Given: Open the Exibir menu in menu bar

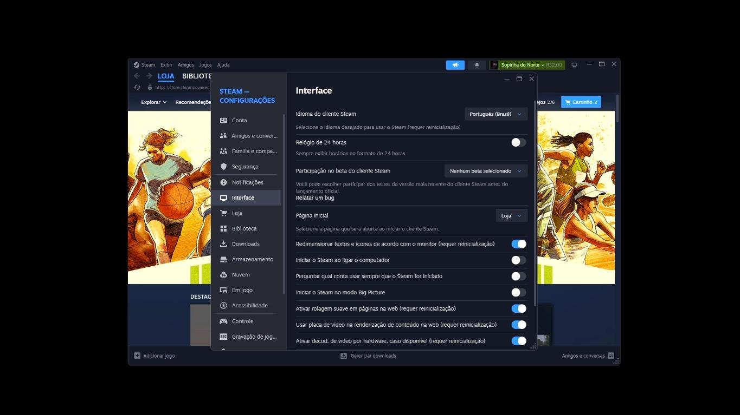Looking at the screenshot, I should [166, 65].
